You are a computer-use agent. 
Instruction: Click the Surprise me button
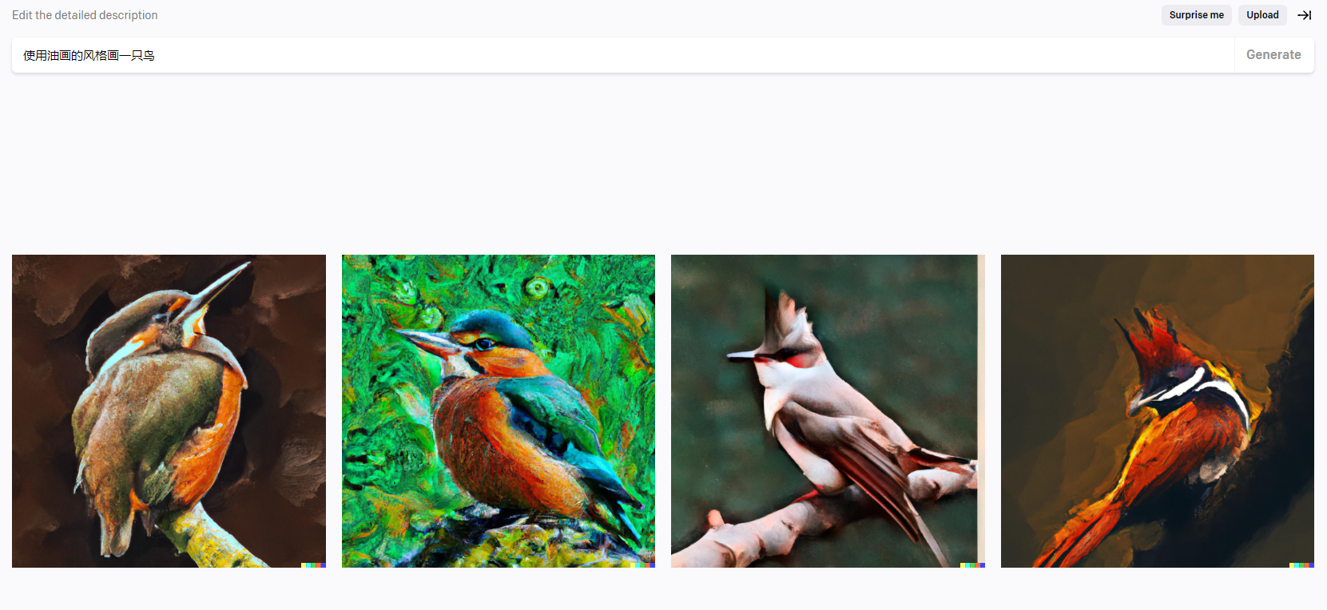point(1196,15)
